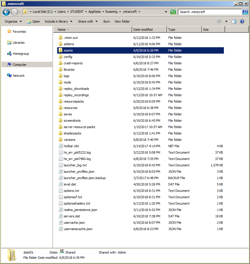Select the launcher_profiles.json.backup file name

[x=84, y=178]
